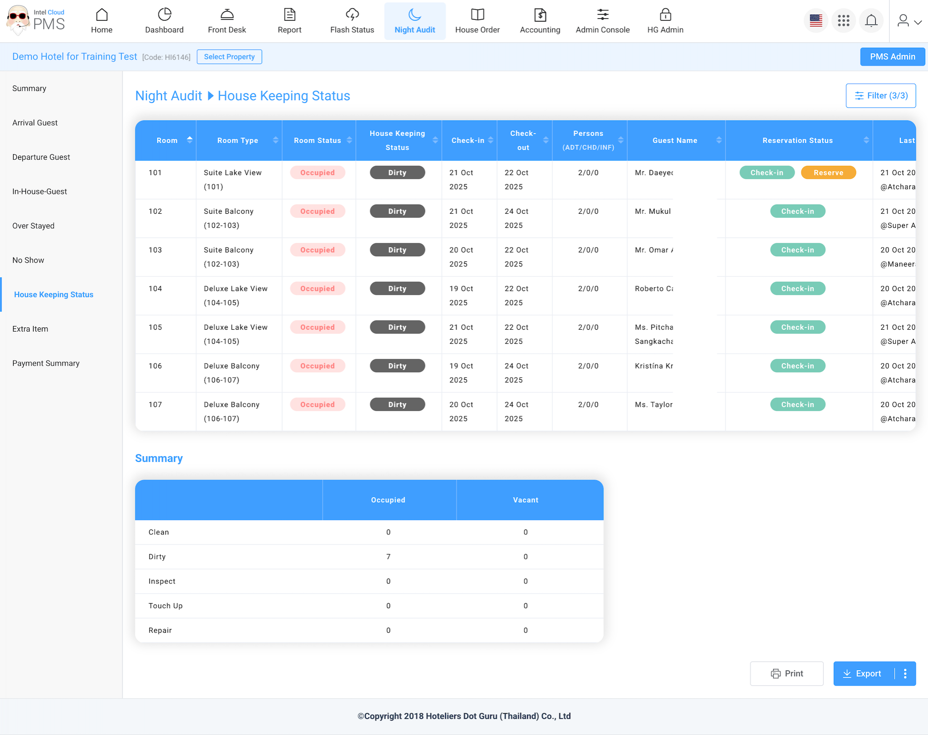This screenshot has height=735, width=928.
Task: Expand the user profile dropdown
Action: coord(909,21)
